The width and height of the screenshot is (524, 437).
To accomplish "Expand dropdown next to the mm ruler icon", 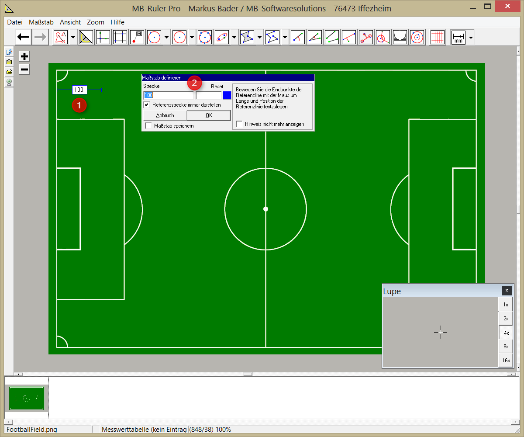I will (471, 38).
